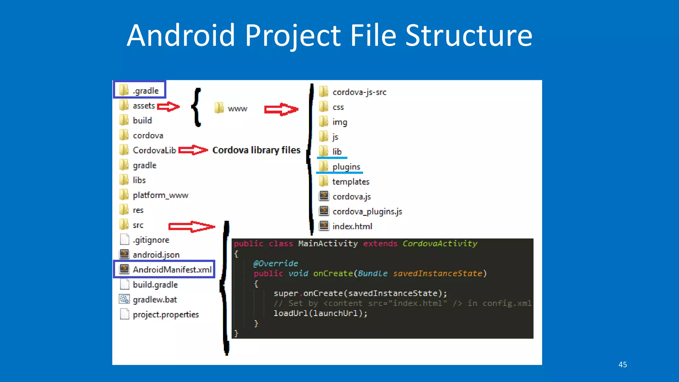Click the cordova.js file icon

pyautogui.click(x=324, y=196)
